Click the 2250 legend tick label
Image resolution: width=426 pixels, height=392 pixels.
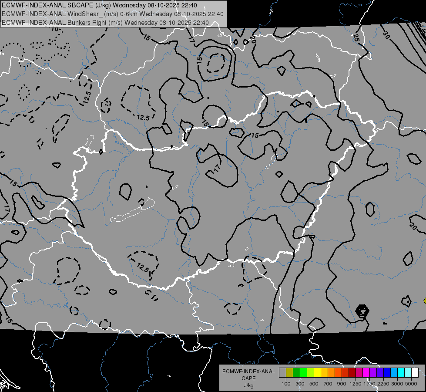[x=383, y=384]
